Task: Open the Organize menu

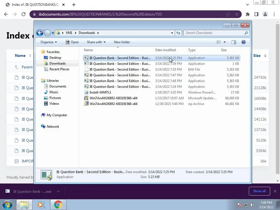Action: (x=49, y=42)
